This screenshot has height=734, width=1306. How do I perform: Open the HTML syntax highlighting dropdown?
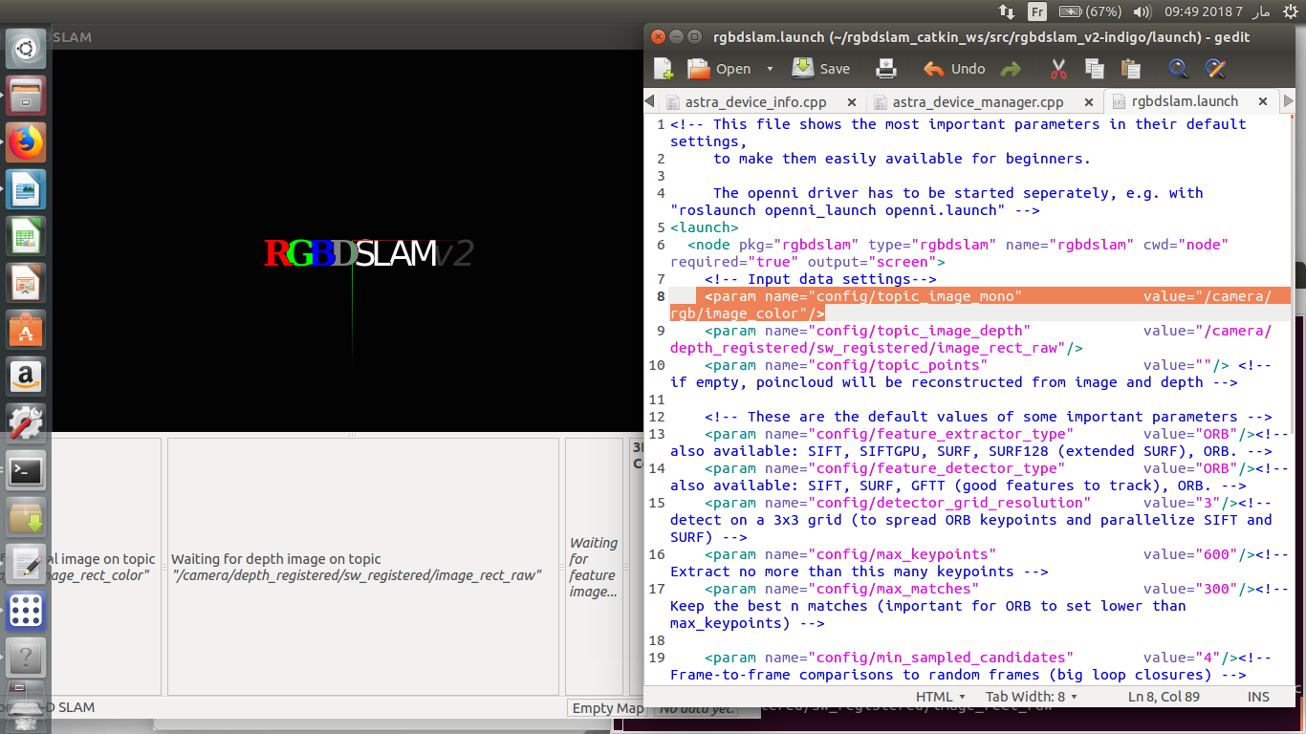click(x=938, y=697)
